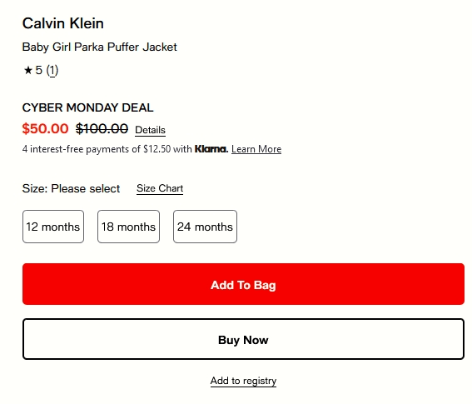Screen dimensions: 472x404
Task: Open the Size Chart link
Action: pos(160,188)
